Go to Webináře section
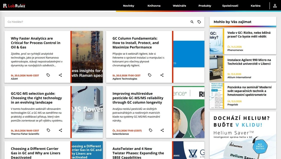Image resolution: width=281 pixels, height=159 pixels. (x=179, y=6)
